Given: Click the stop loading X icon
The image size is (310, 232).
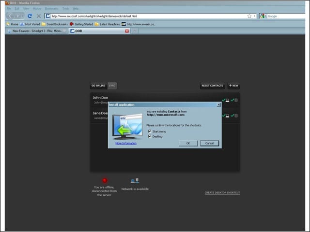Looking at the screenshot, I should [x=39, y=16].
